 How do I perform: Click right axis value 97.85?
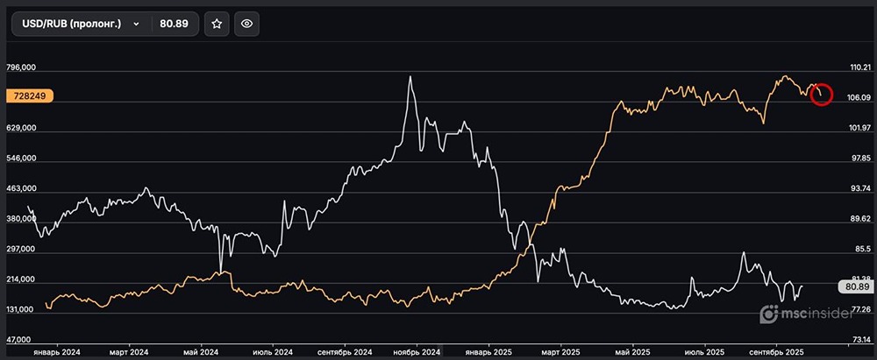[860, 159]
